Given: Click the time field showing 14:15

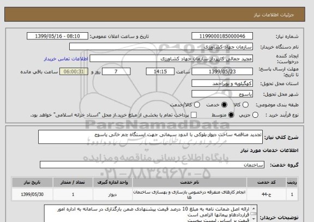Looking at the screenshot, I should (160, 71).
